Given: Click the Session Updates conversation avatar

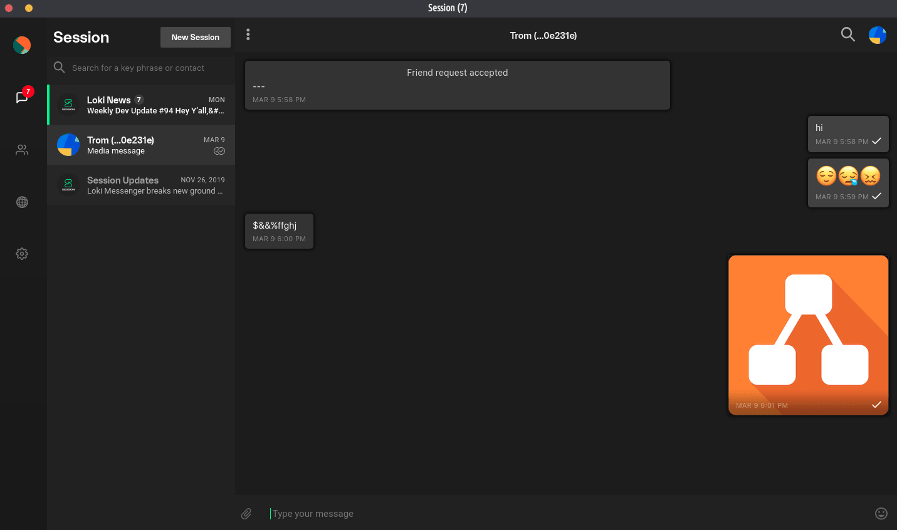Looking at the screenshot, I should [68, 185].
